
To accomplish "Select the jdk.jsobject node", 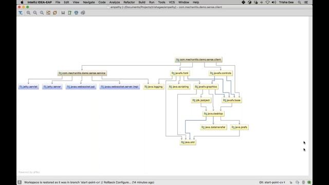I will (201, 100).
